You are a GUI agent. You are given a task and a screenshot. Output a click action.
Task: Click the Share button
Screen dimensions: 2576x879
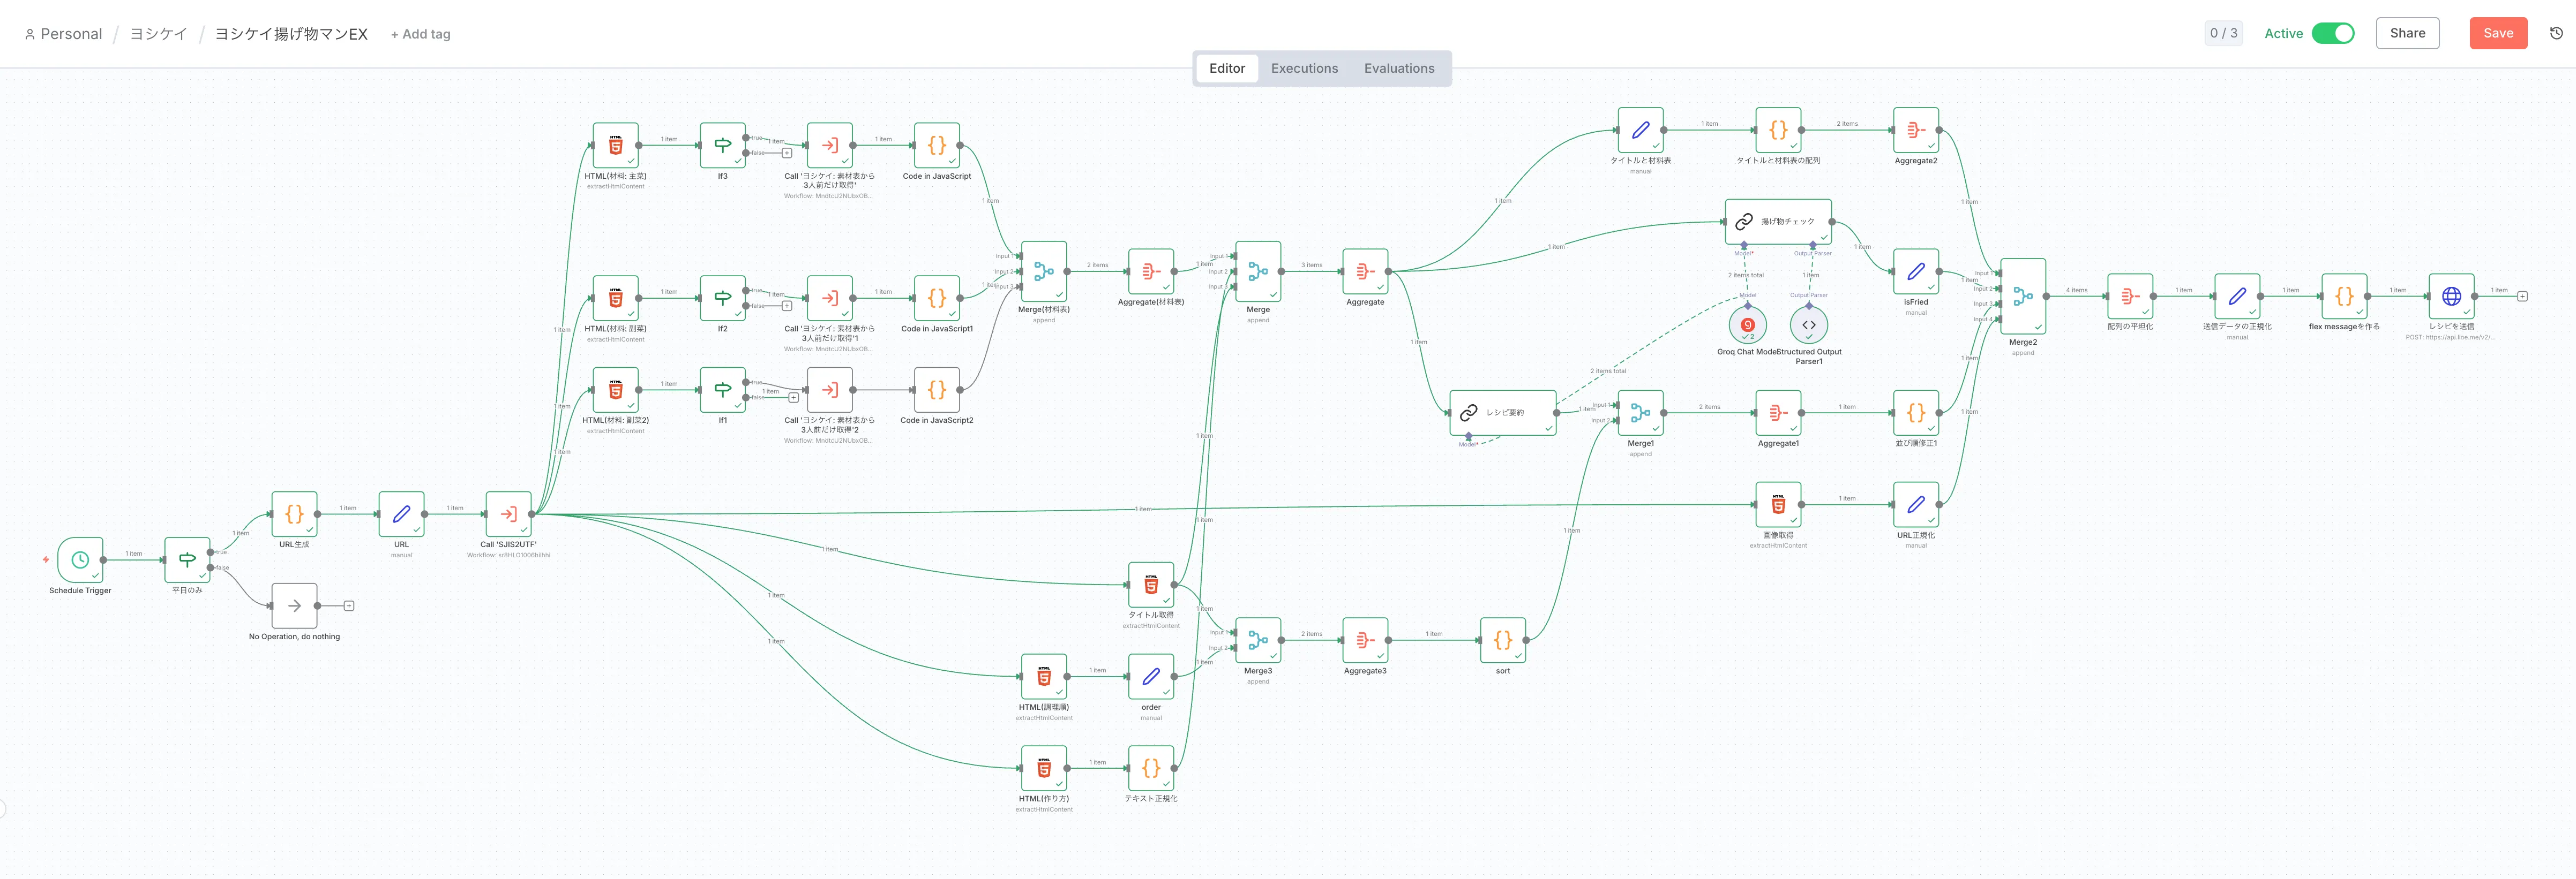click(x=2407, y=33)
